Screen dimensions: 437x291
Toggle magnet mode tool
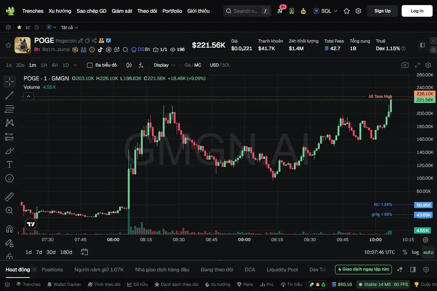pos(9,229)
